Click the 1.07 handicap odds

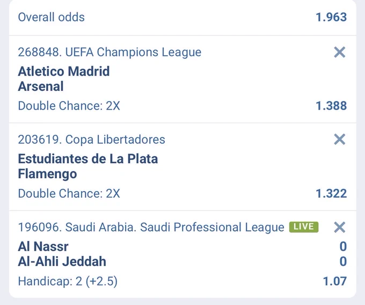pos(335,281)
